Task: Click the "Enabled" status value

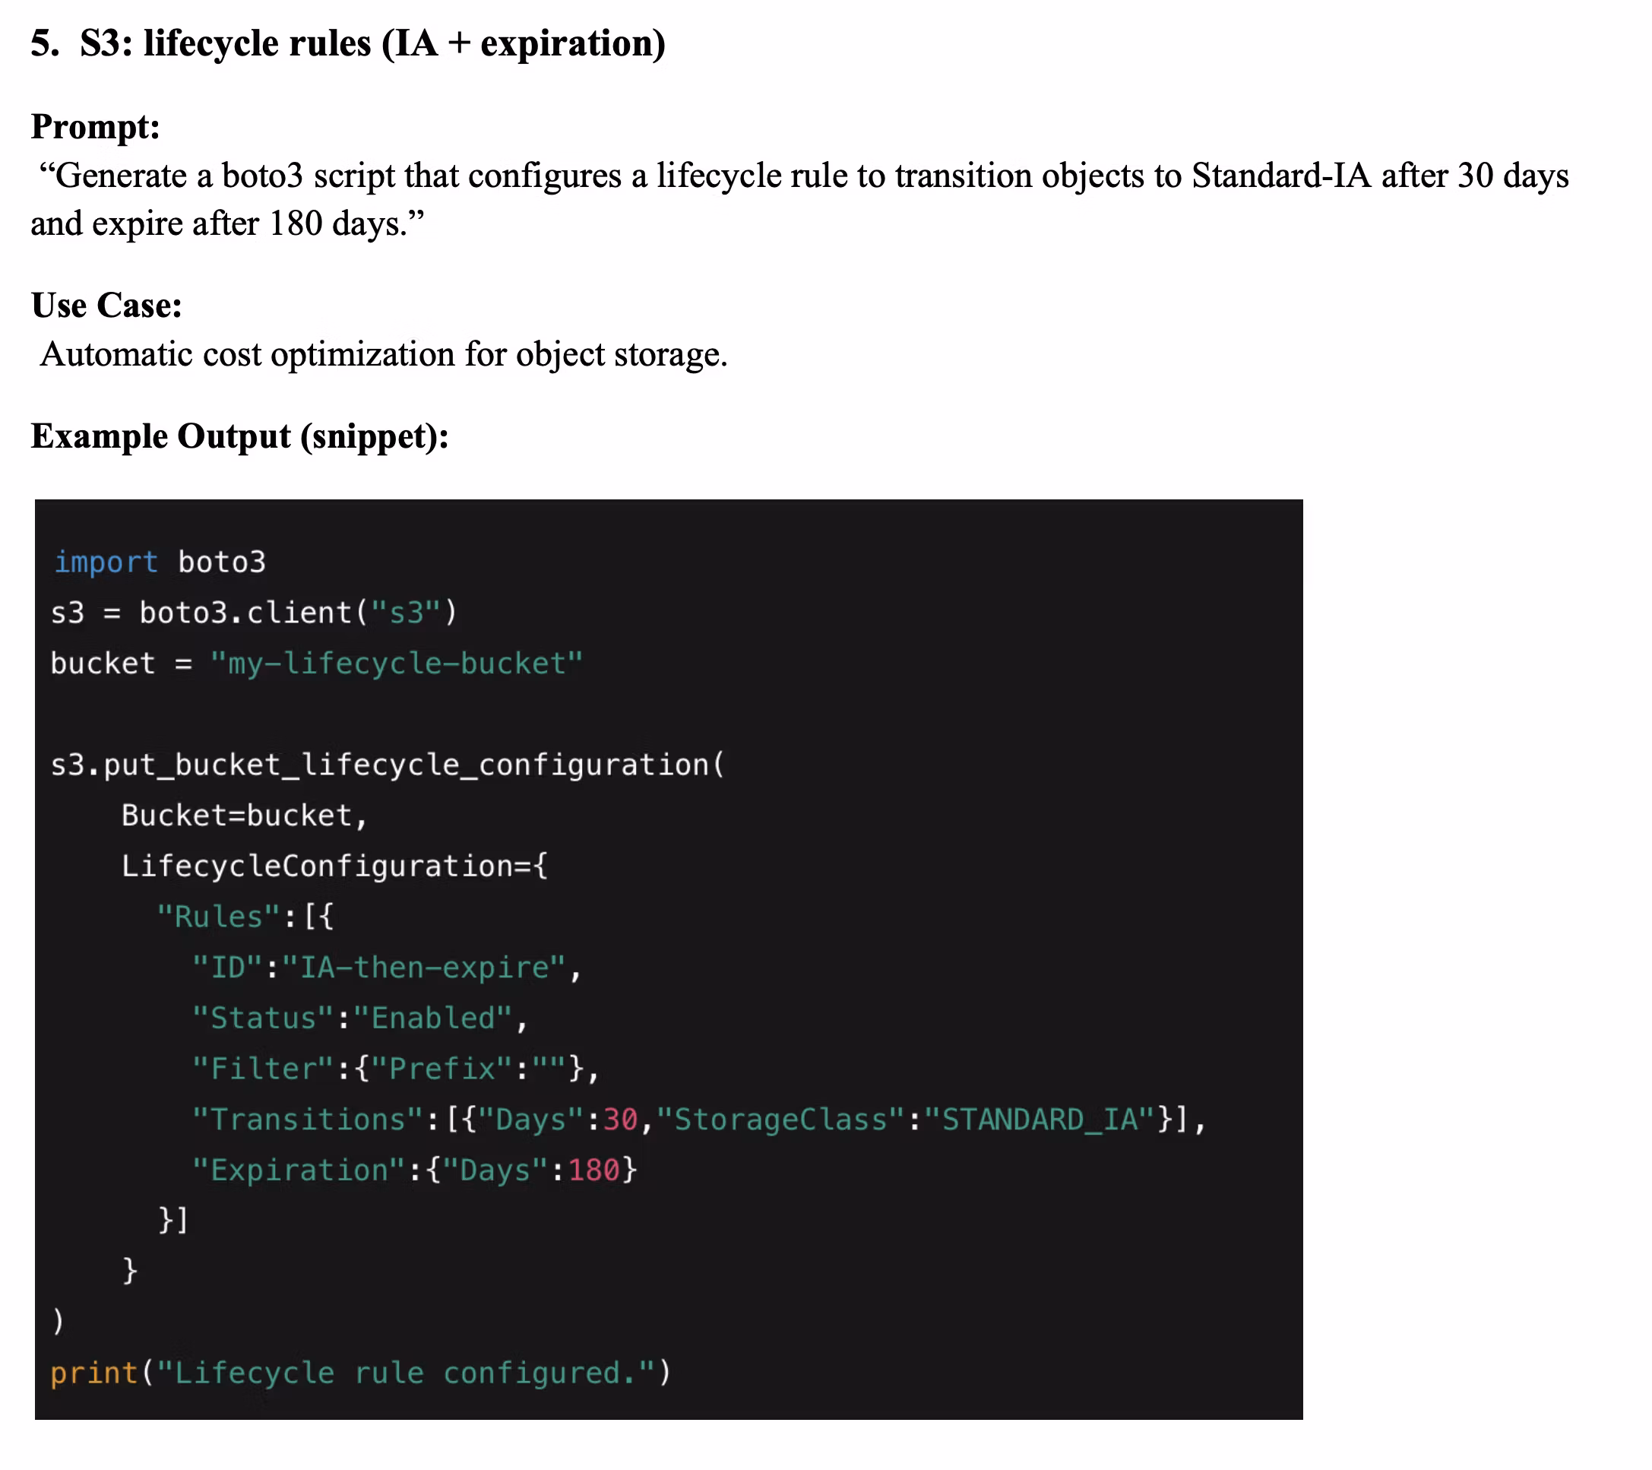Action: (x=432, y=1018)
